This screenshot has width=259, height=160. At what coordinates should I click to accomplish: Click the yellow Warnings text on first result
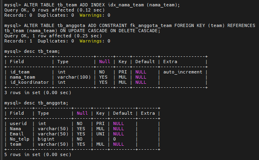(x=90, y=15)
